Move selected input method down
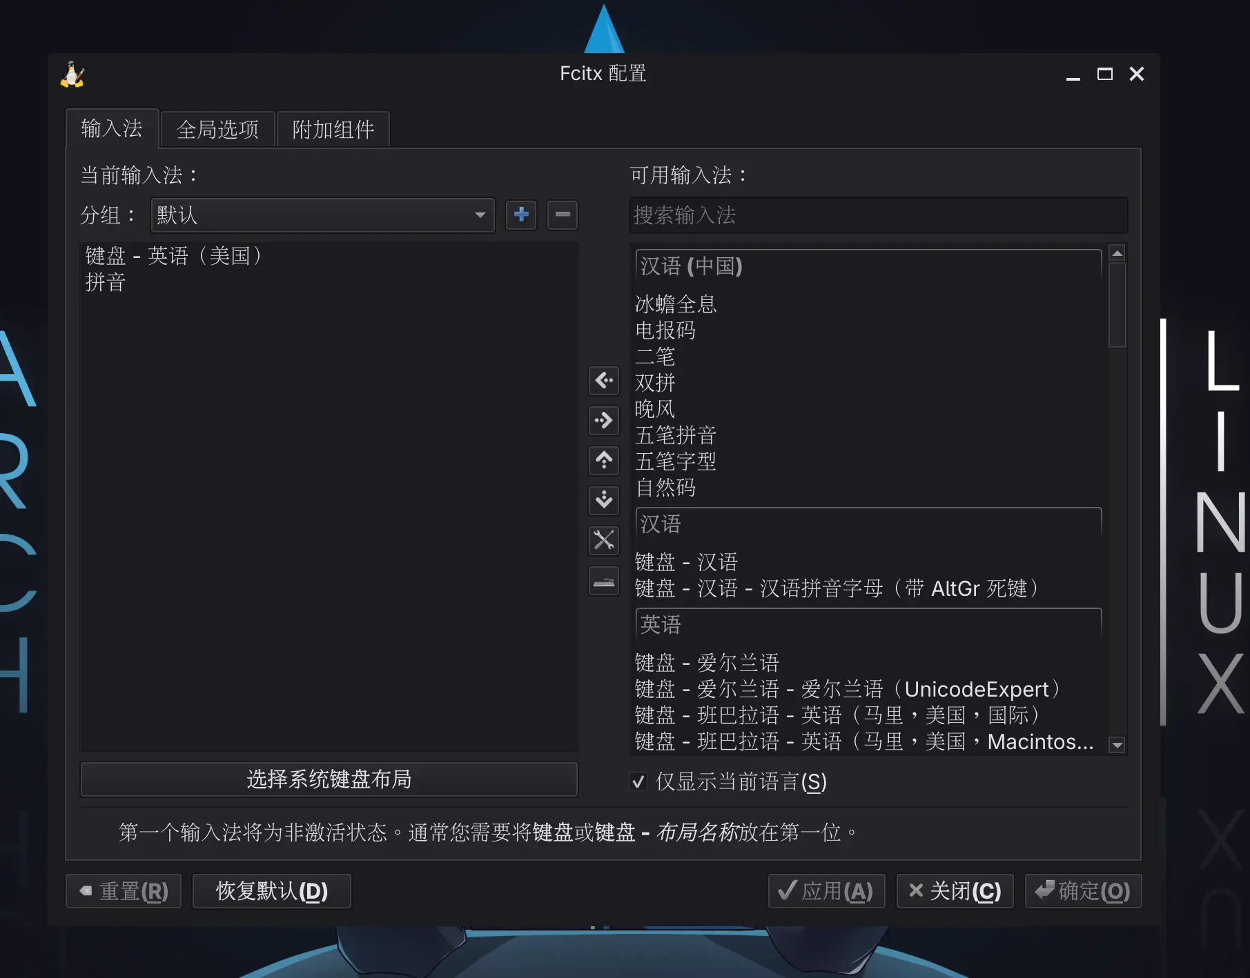1250x978 pixels. click(x=604, y=500)
